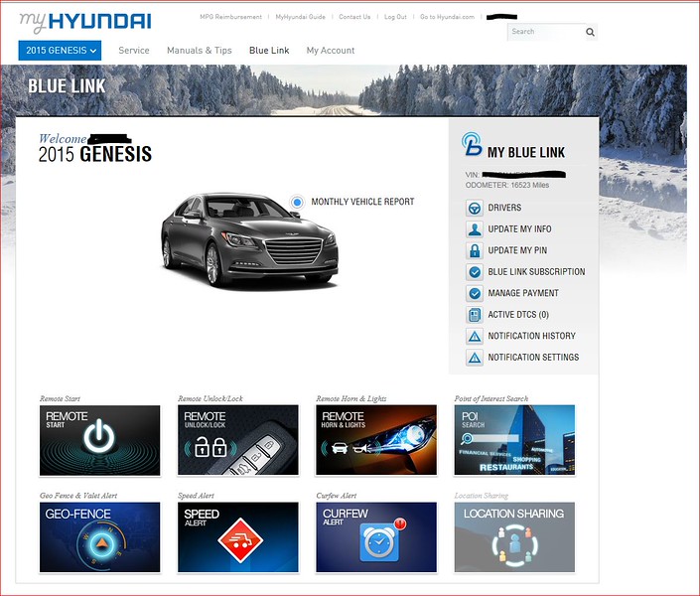Follow the MPG Reimbursement link
The height and width of the screenshot is (596, 700).
point(230,17)
